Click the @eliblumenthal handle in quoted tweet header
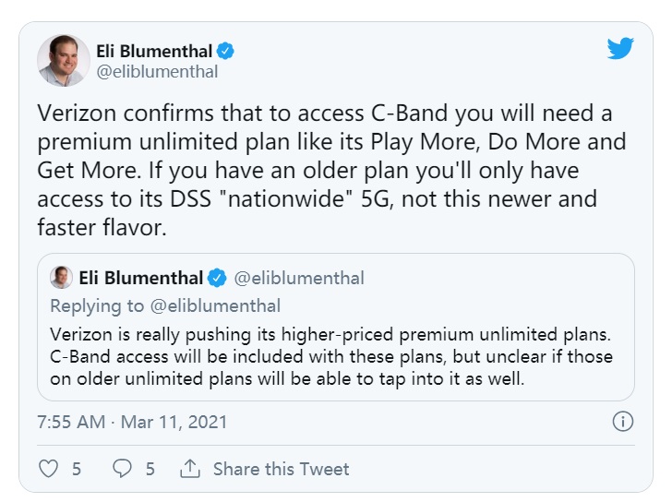 pyautogui.click(x=299, y=278)
